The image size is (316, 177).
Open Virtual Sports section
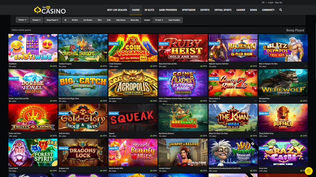point(223,10)
